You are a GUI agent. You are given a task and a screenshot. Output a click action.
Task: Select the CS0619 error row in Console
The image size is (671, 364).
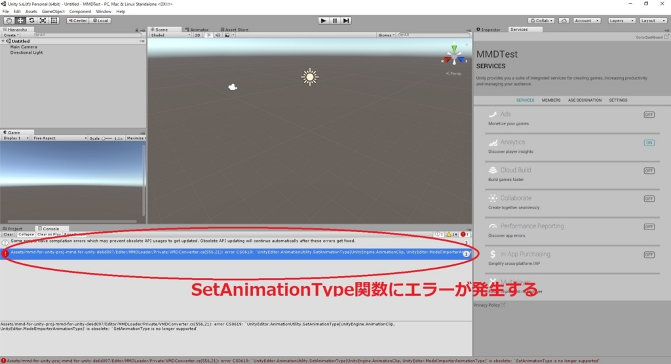point(236,253)
